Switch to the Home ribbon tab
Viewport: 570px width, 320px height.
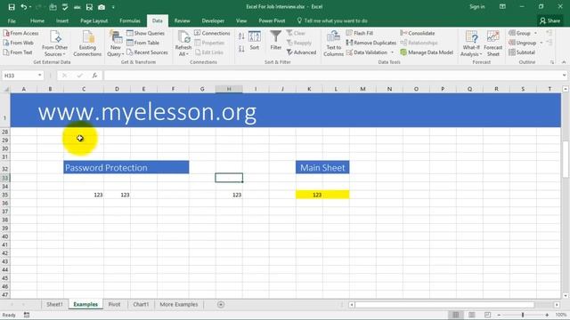tap(37, 21)
